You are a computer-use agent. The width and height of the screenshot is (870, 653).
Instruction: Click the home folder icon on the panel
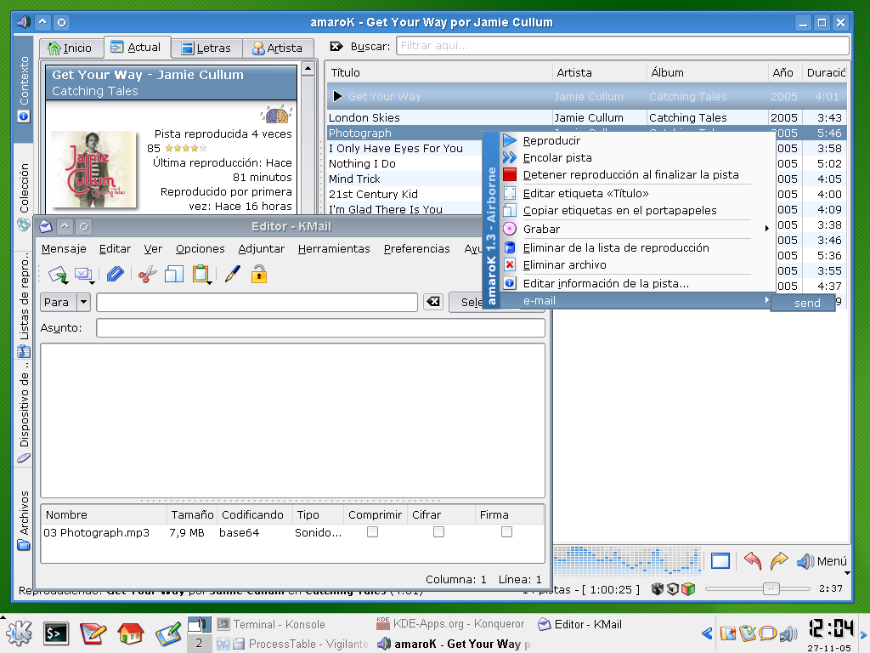(130, 633)
